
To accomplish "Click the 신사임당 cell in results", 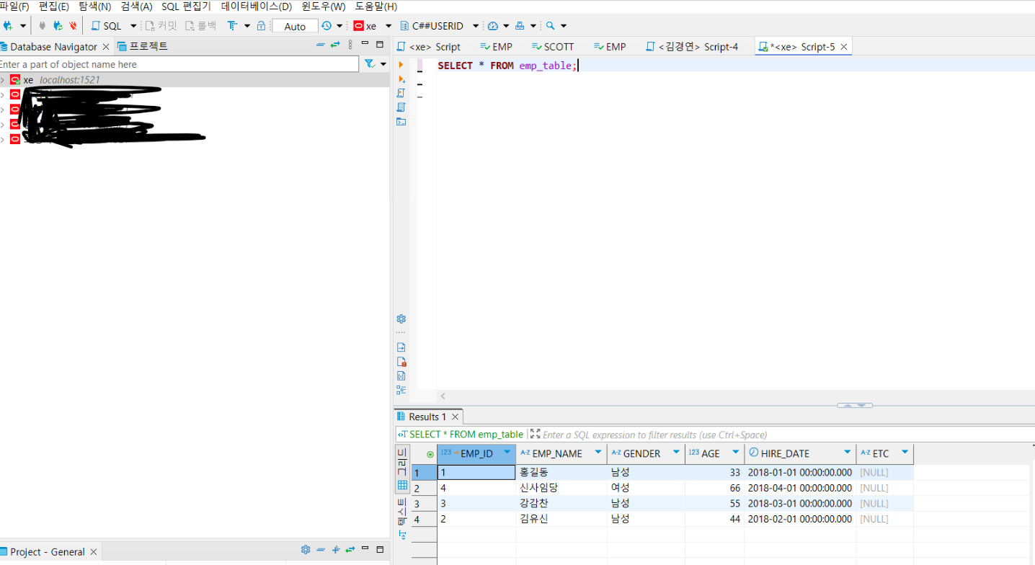I will pos(561,488).
